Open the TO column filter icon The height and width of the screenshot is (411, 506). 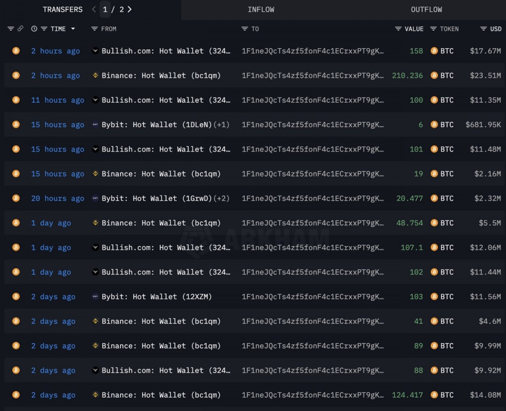(245, 29)
